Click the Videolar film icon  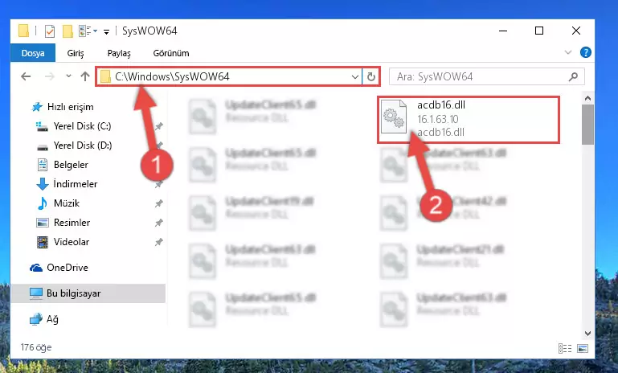pos(42,242)
